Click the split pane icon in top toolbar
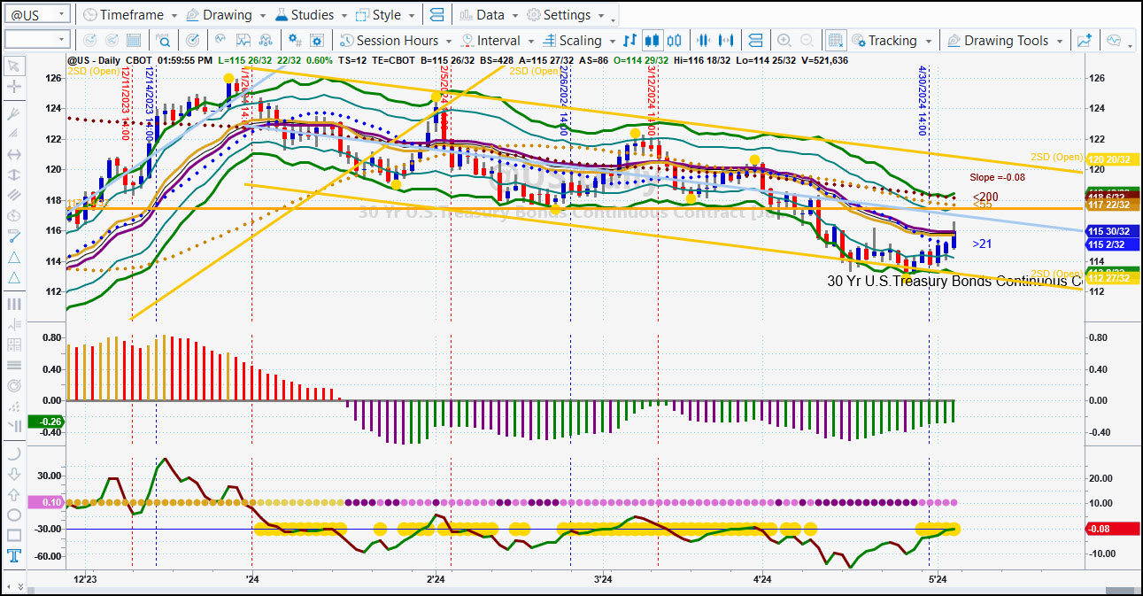 (436, 15)
